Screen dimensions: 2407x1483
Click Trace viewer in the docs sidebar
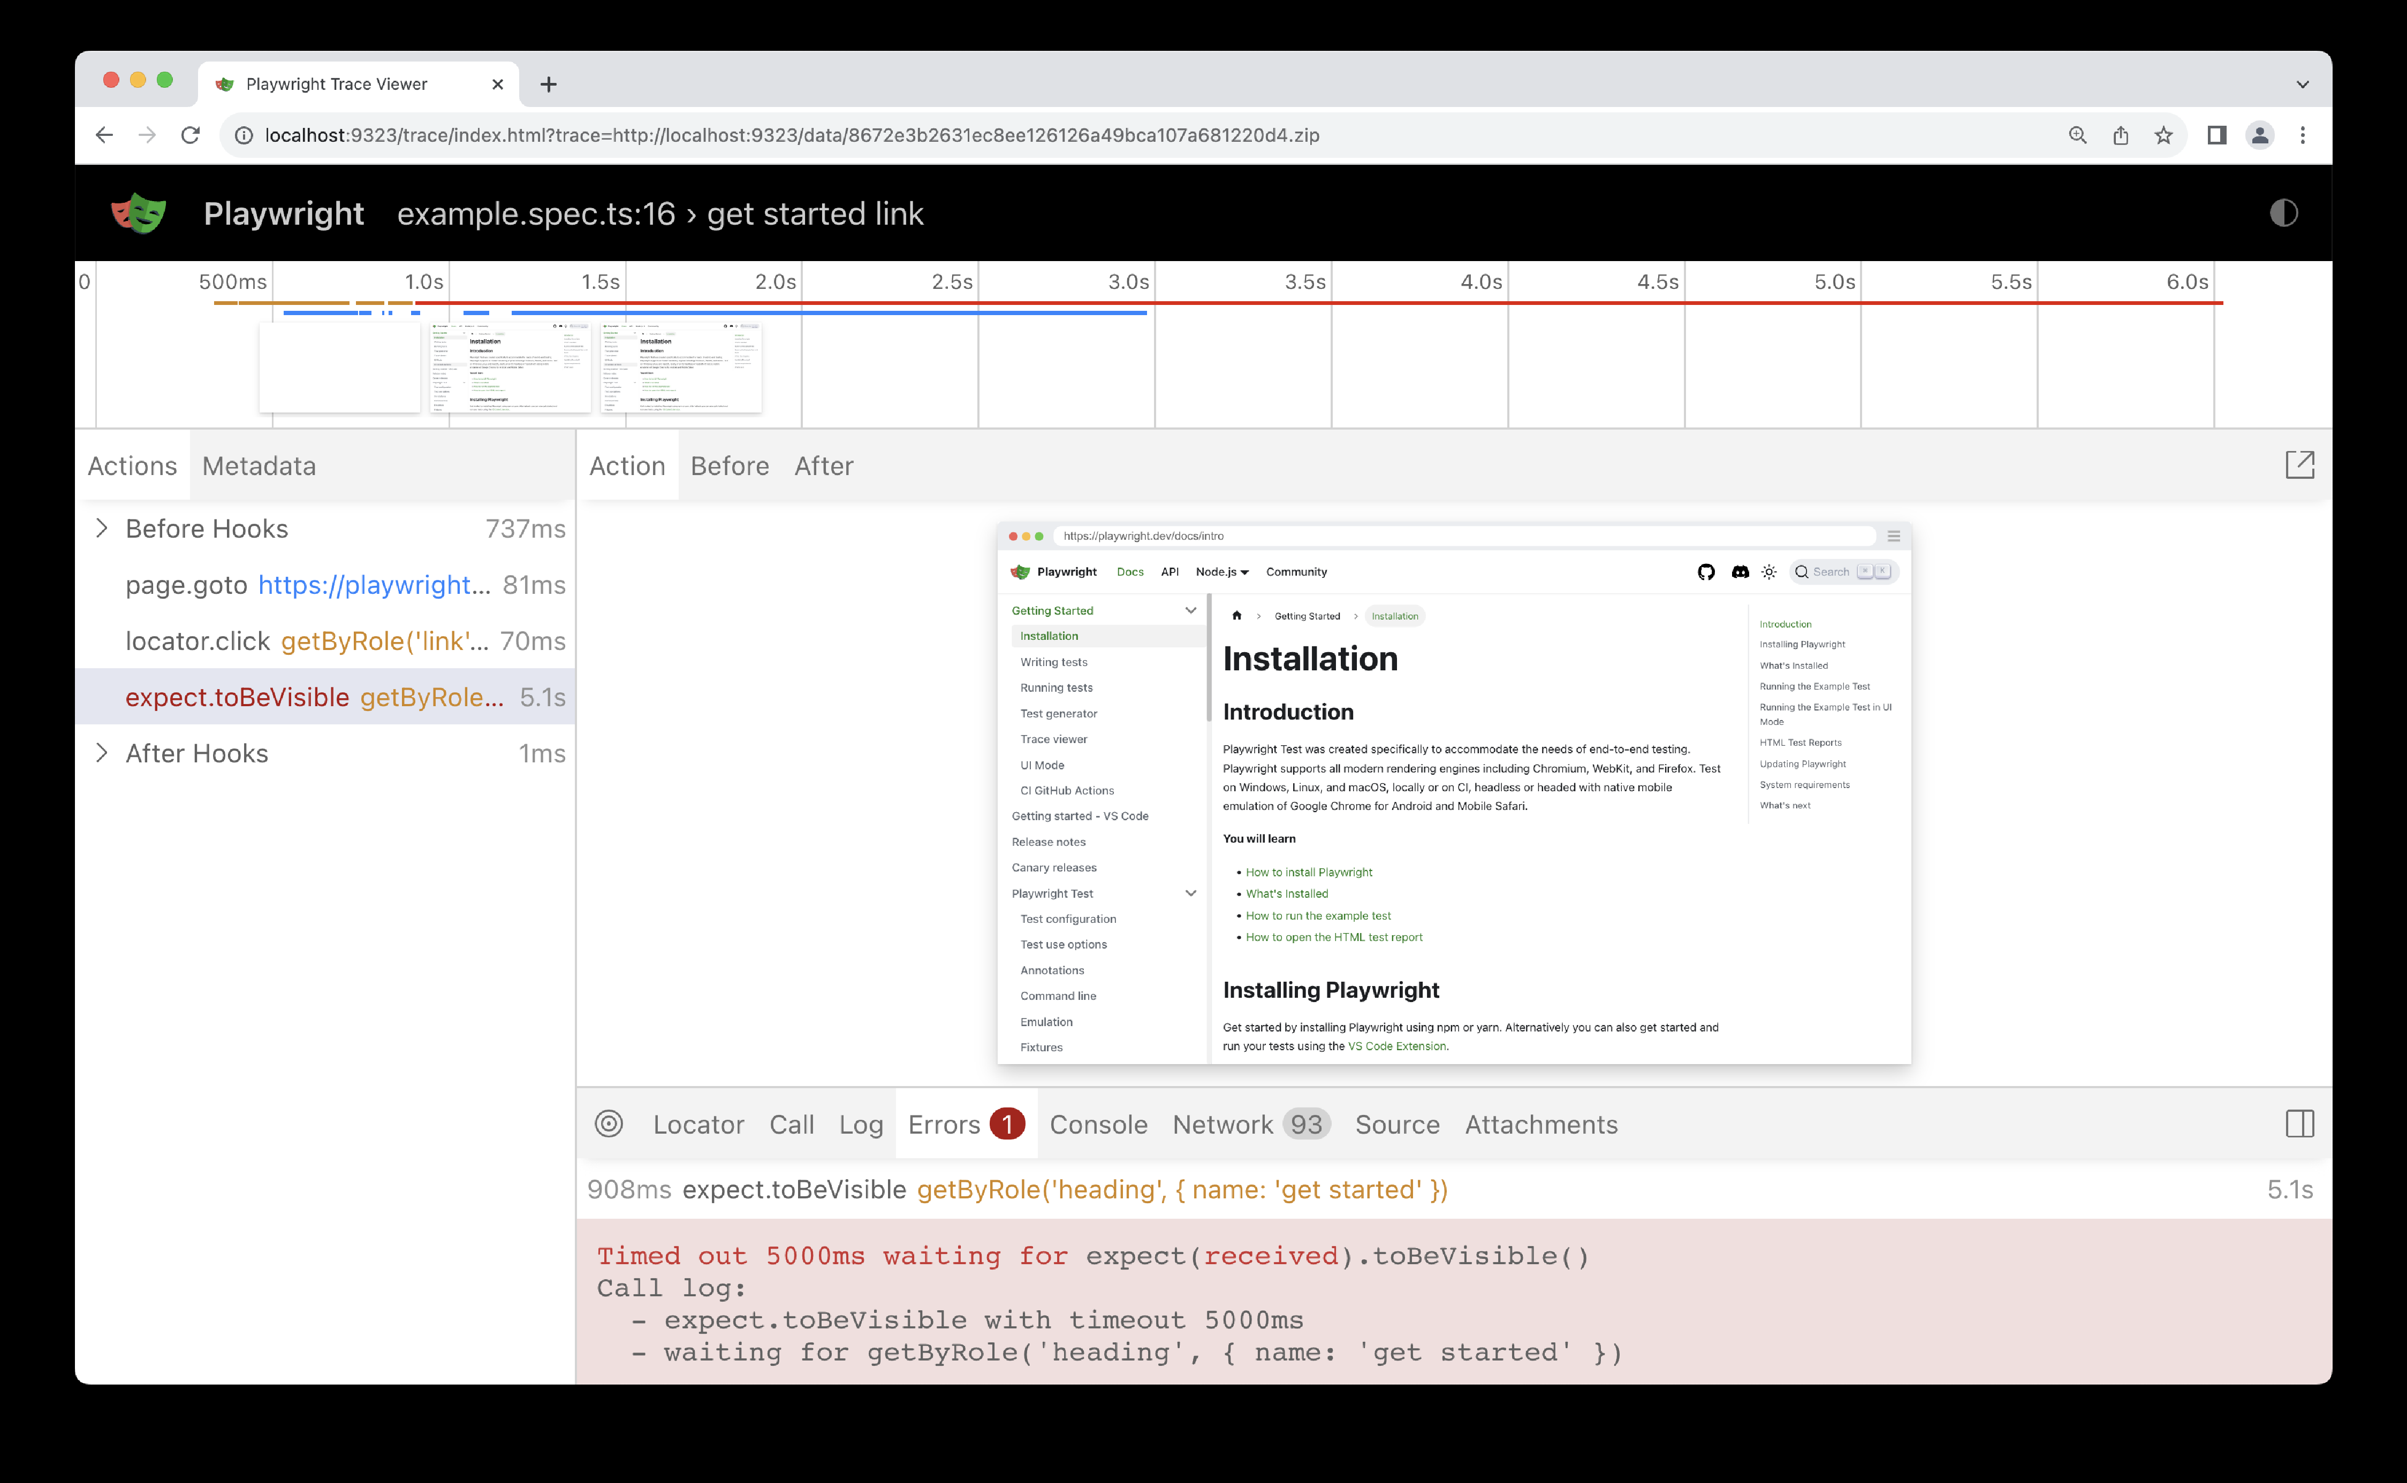(x=1053, y=739)
